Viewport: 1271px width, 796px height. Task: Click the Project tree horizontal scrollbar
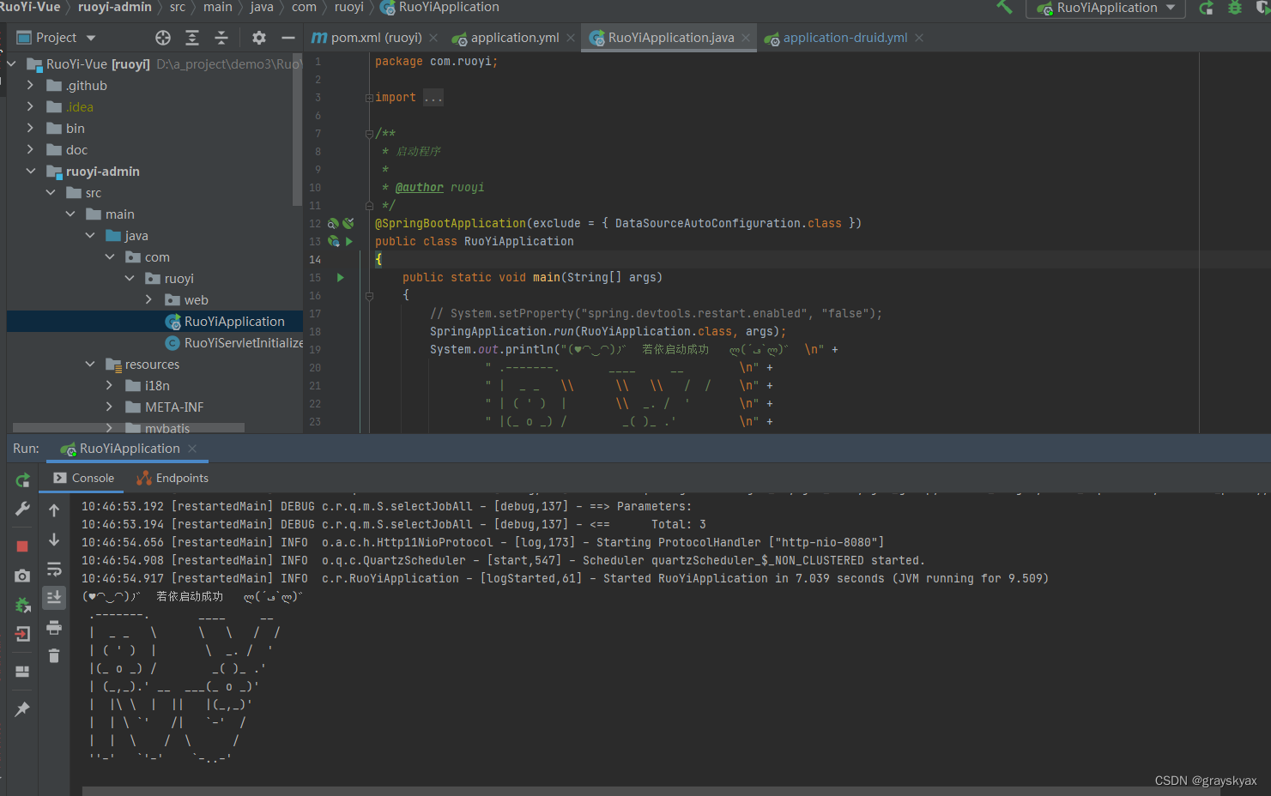click(129, 427)
